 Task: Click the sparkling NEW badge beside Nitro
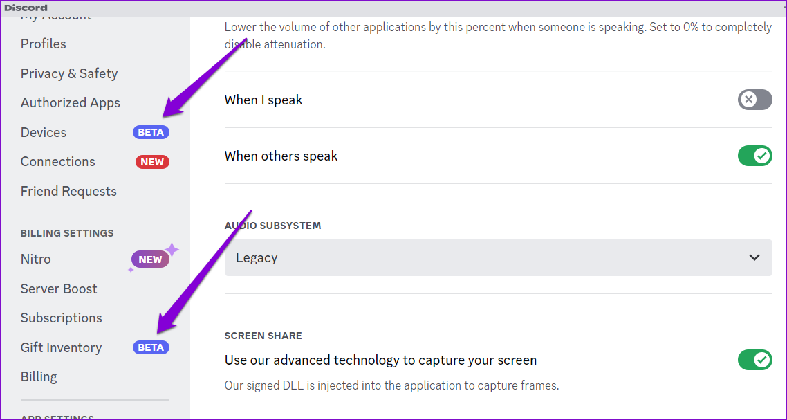(x=150, y=259)
